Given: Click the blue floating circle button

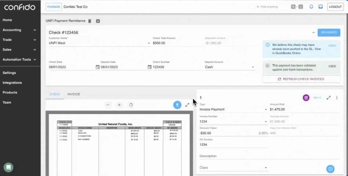Looking at the screenshot, I should (x=330, y=169).
